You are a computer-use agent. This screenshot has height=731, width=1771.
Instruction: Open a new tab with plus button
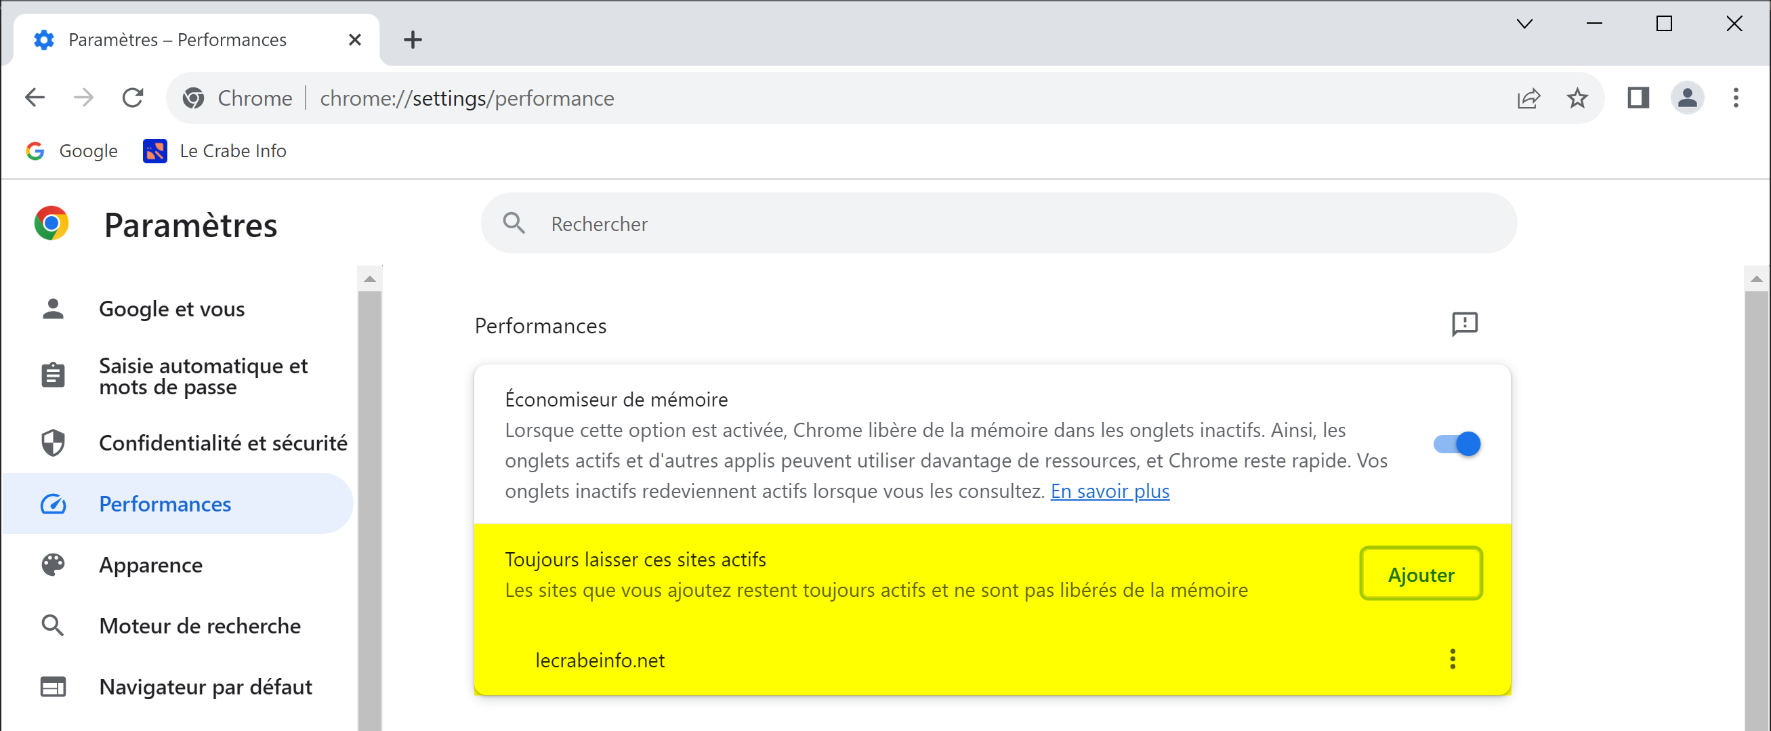(413, 40)
